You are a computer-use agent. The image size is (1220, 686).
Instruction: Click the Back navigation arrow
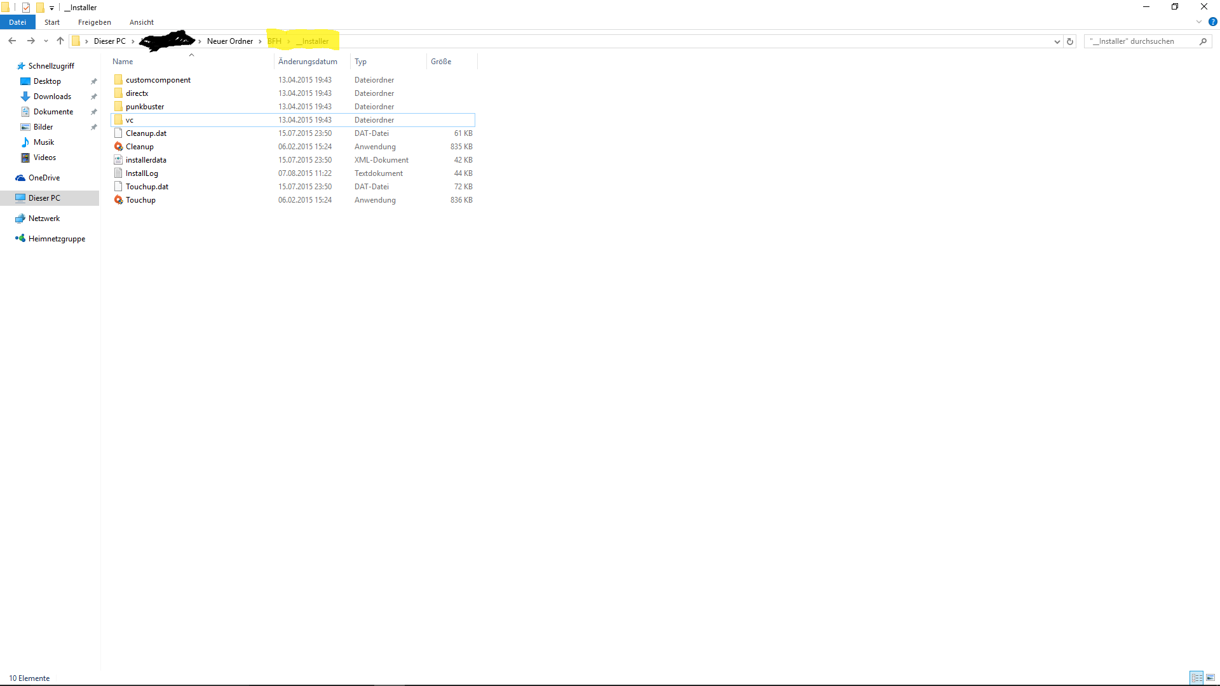(x=12, y=41)
